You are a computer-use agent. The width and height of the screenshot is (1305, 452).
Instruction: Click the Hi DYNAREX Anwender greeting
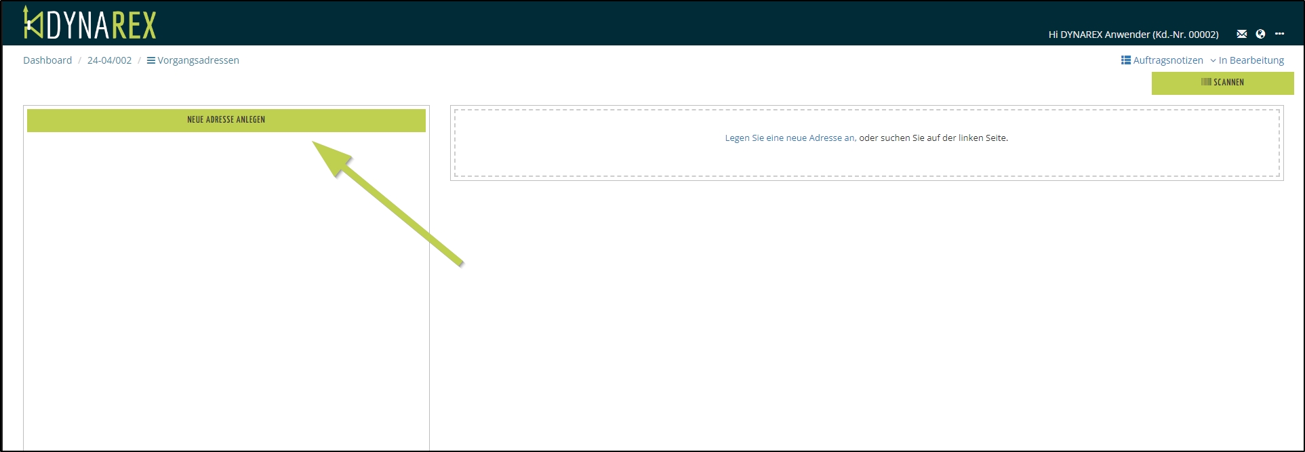(1133, 34)
